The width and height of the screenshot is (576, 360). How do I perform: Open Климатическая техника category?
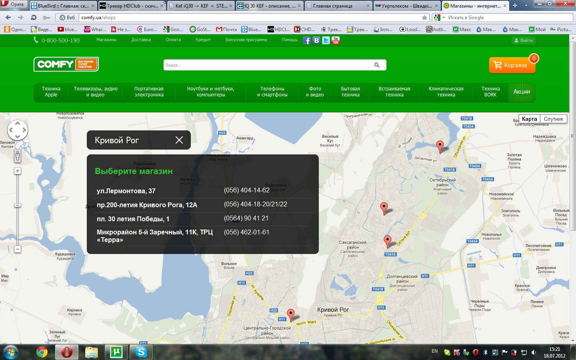pos(446,92)
